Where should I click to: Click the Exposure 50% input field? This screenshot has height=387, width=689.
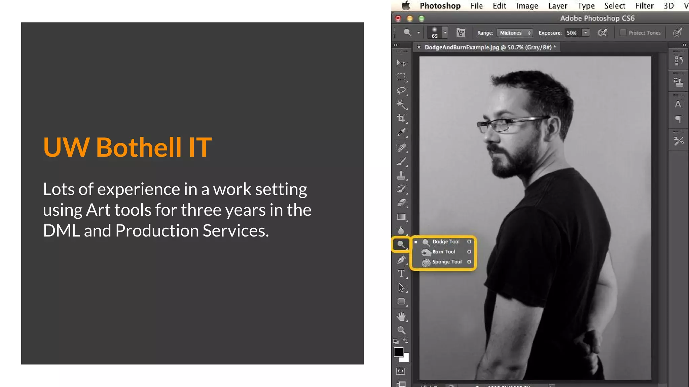(x=572, y=33)
